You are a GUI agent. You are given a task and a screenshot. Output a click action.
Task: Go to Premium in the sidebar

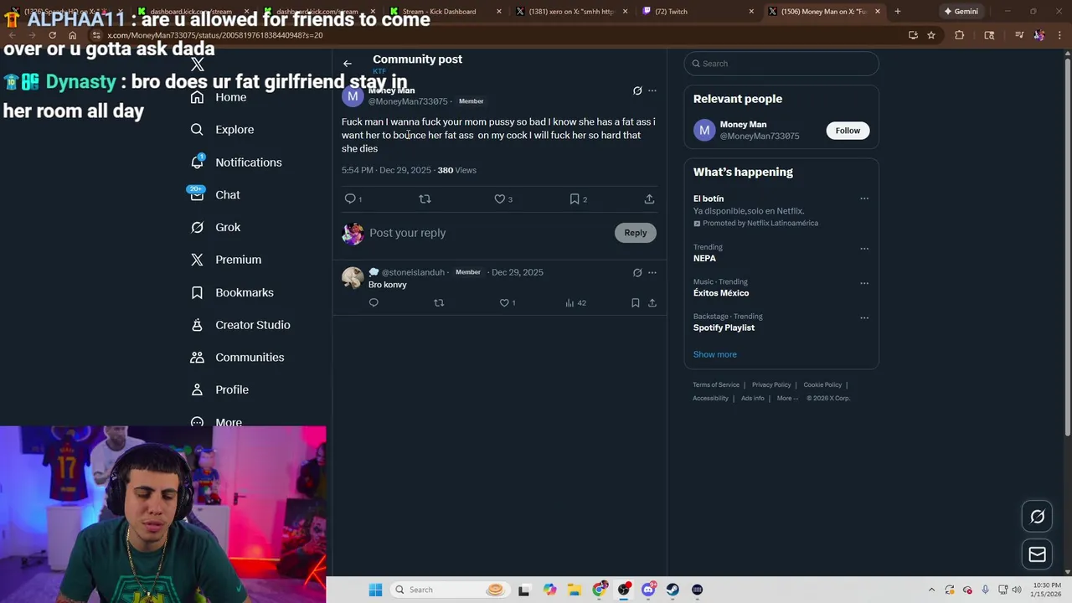tap(226, 260)
